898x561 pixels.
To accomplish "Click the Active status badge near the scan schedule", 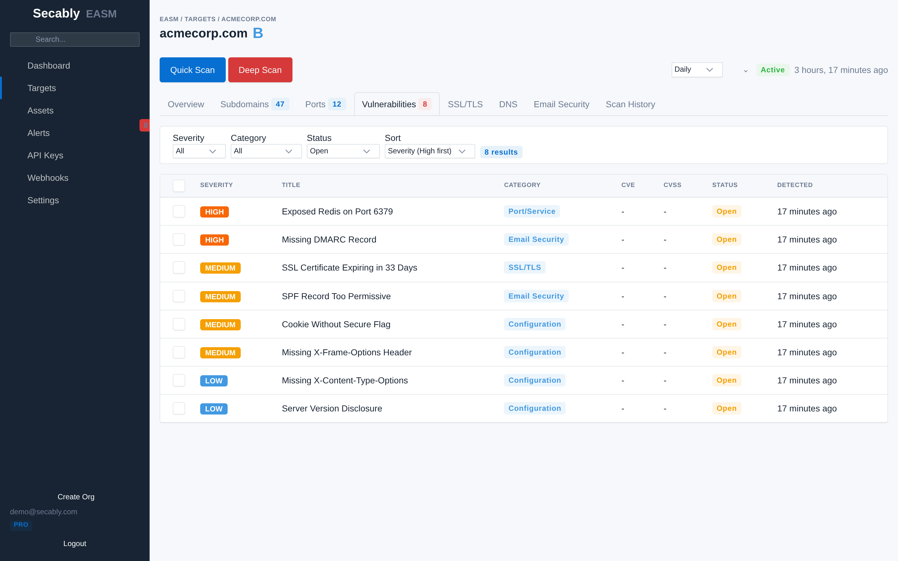I will (772, 70).
